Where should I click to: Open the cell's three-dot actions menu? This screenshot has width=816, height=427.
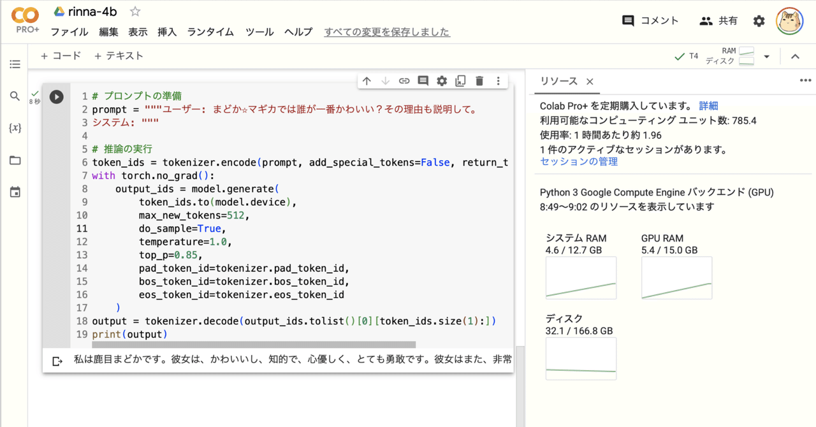pos(498,80)
